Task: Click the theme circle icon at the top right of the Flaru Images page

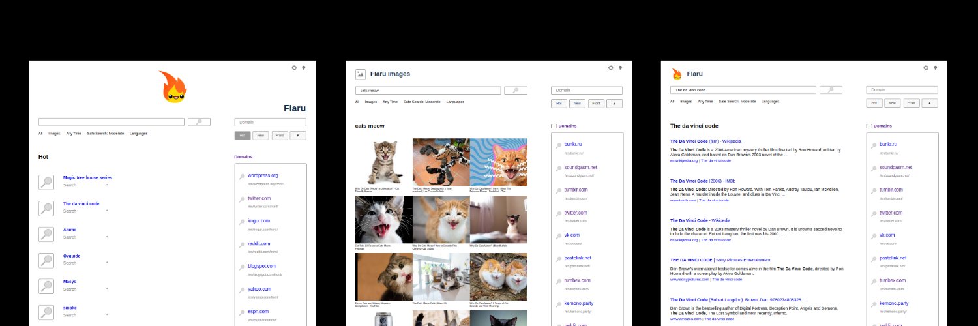Action: click(x=610, y=67)
